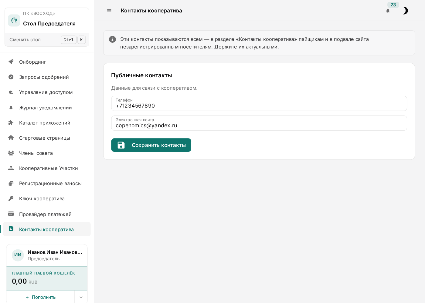Screen dimensions: 425x303
Task: Click the Запросы одобрений check icon
Action: point(11,77)
